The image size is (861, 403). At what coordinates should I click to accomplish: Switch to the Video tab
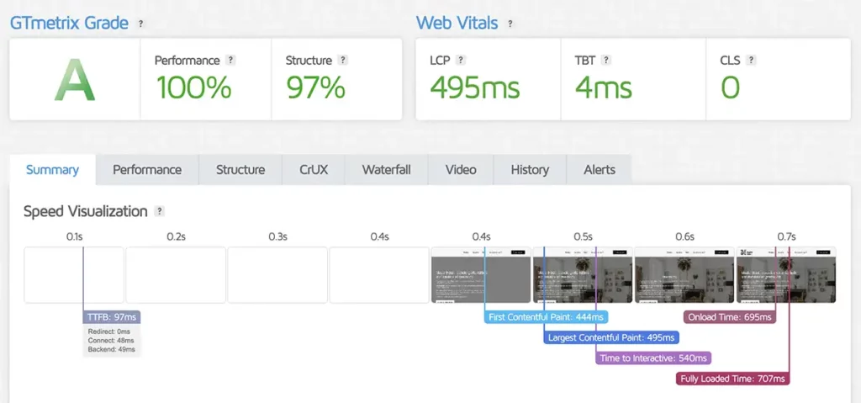[461, 170]
